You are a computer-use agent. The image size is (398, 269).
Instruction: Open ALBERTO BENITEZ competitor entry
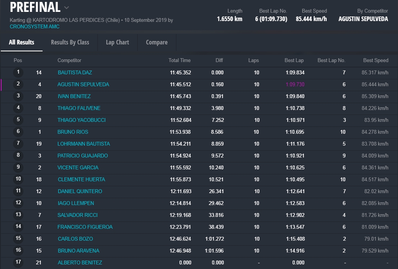pyautogui.click(x=80, y=262)
